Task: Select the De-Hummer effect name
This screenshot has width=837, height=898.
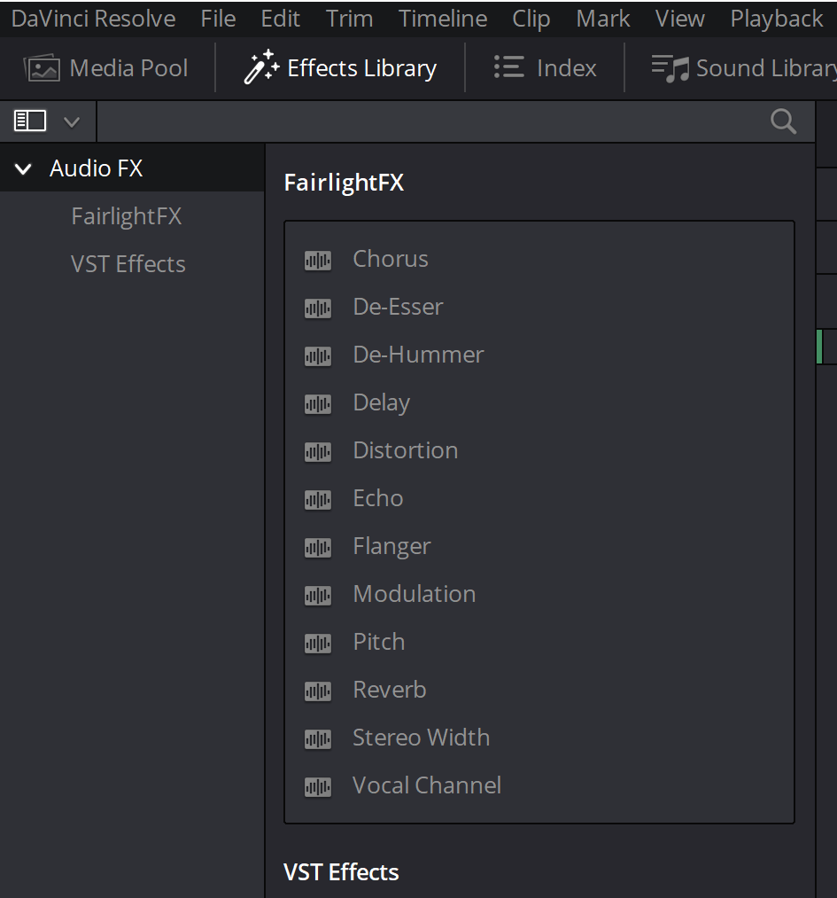Action: 418,355
